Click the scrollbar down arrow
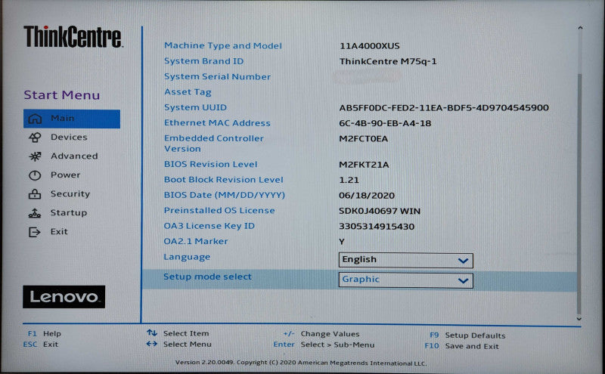Viewport: 605px width, 374px height. click(x=579, y=319)
